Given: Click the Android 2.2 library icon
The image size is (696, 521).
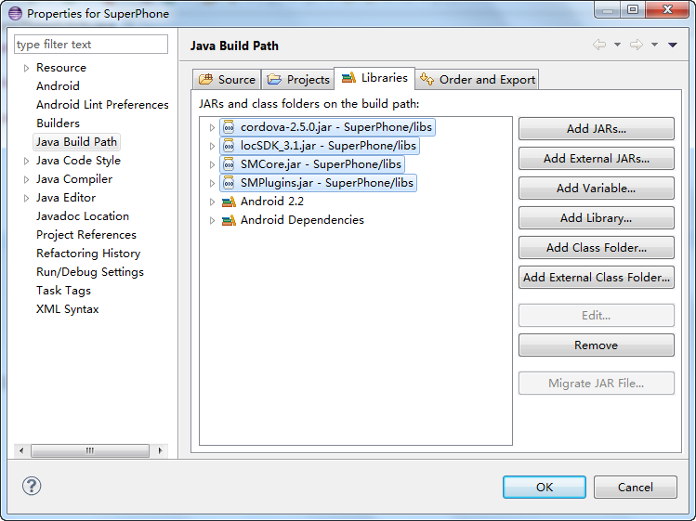Looking at the screenshot, I should pyautogui.click(x=229, y=202).
